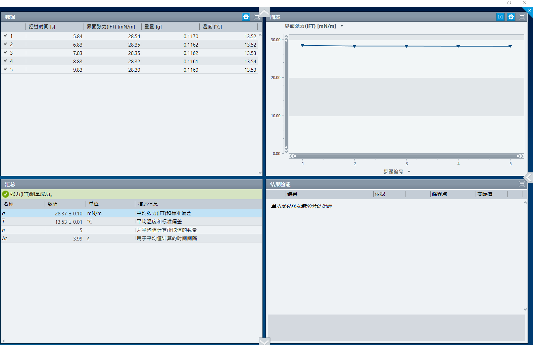Reset chart zoom with 1:1 button
Screen dimensions: 533x345
click(500, 17)
